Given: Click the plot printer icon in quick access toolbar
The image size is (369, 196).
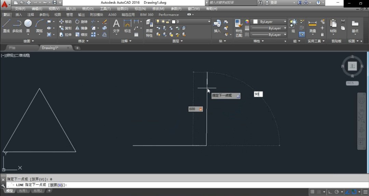Looking at the screenshot, I should click(29, 3).
